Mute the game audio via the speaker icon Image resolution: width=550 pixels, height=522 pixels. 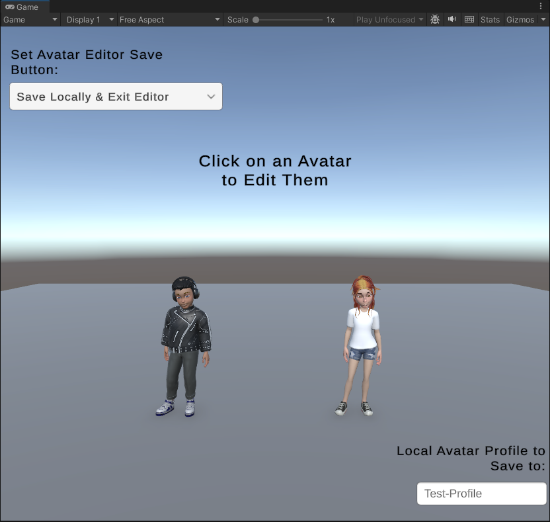pyautogui.click(x=452, y=19)
